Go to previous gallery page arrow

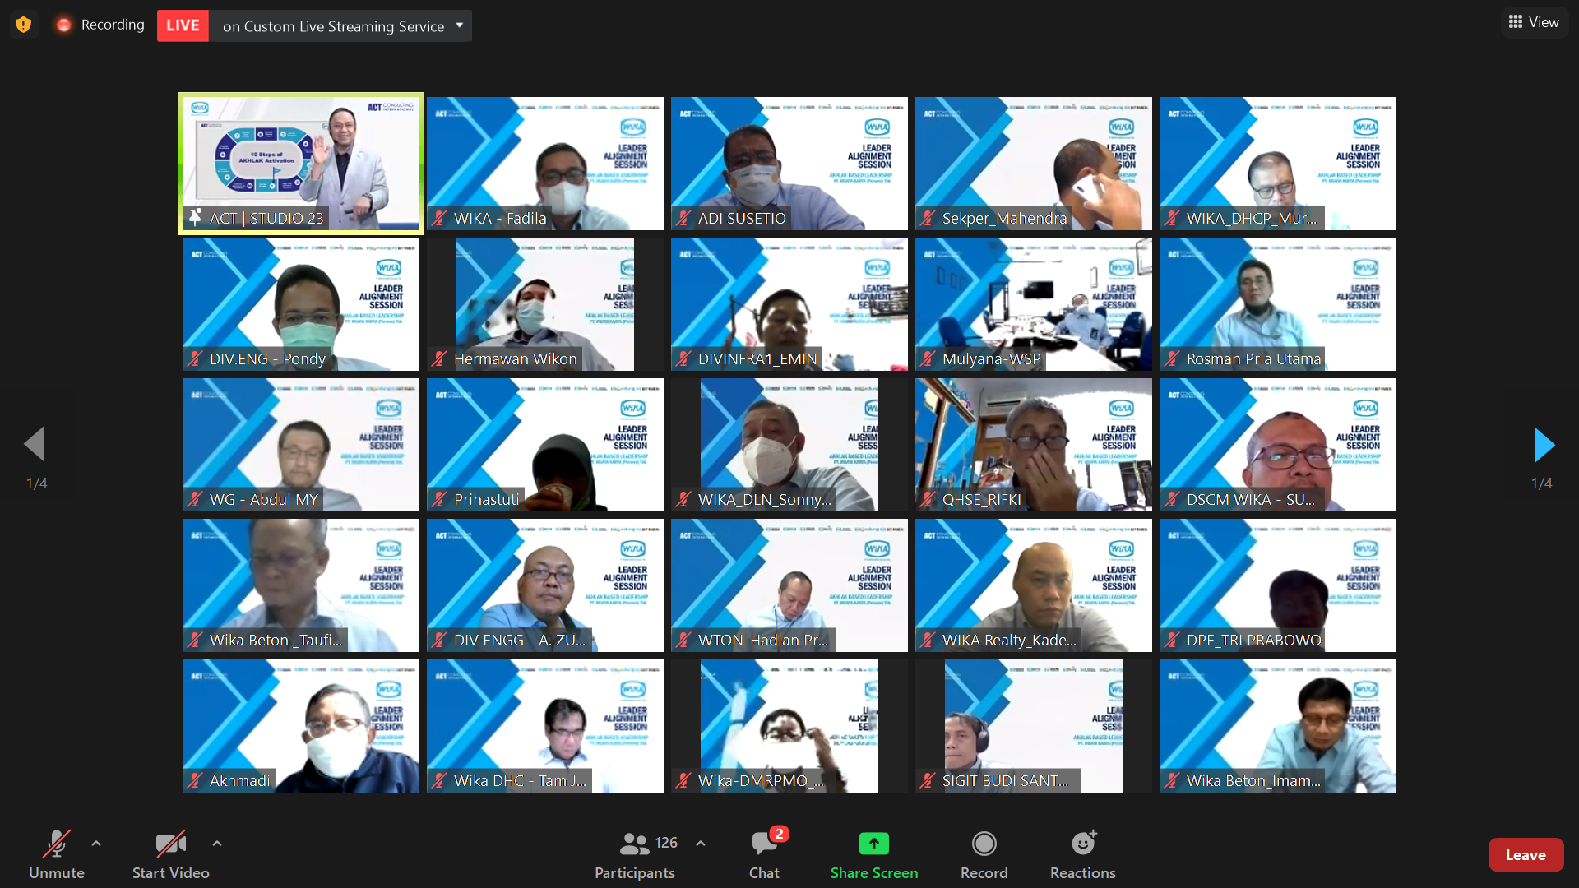pos(35,445)
